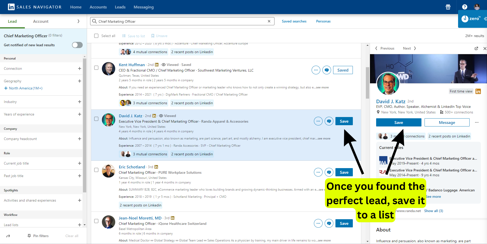
Task: Save David J. Katz from results list
Action: (x=344, y=121)
